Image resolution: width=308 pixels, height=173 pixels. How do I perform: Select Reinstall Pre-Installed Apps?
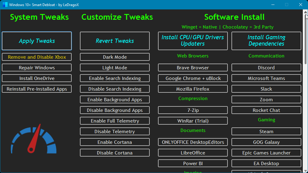click(37, 89)
